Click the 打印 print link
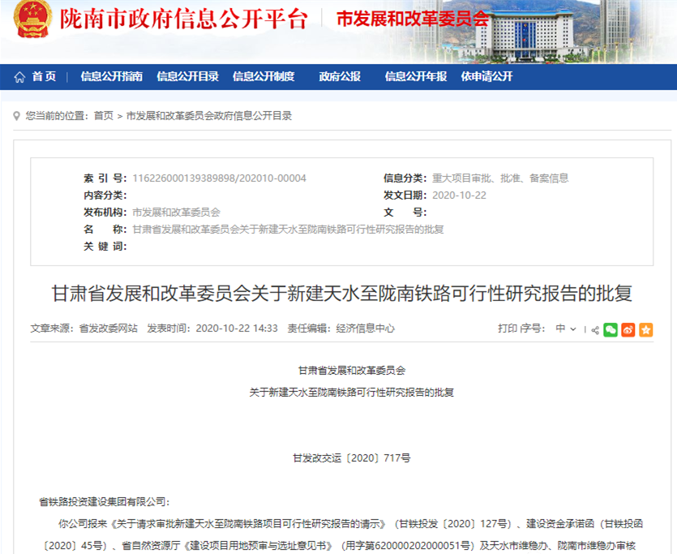677x554 pixels. point(507,329)
